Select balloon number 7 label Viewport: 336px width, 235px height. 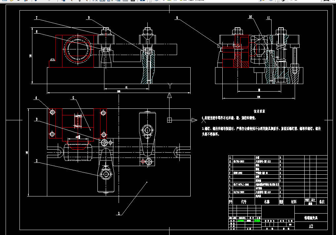37,17
